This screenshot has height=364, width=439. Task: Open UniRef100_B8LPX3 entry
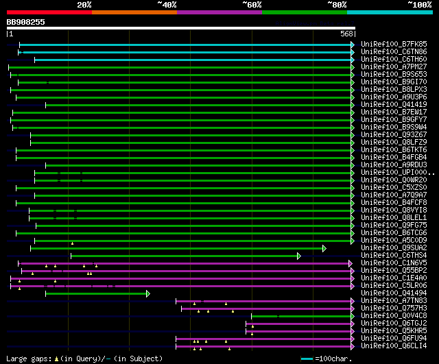(394, 90)
